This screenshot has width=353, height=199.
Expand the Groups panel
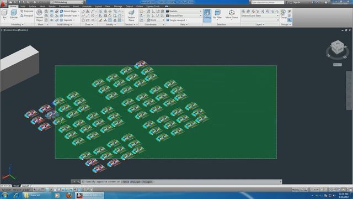[x=286, y=24]
